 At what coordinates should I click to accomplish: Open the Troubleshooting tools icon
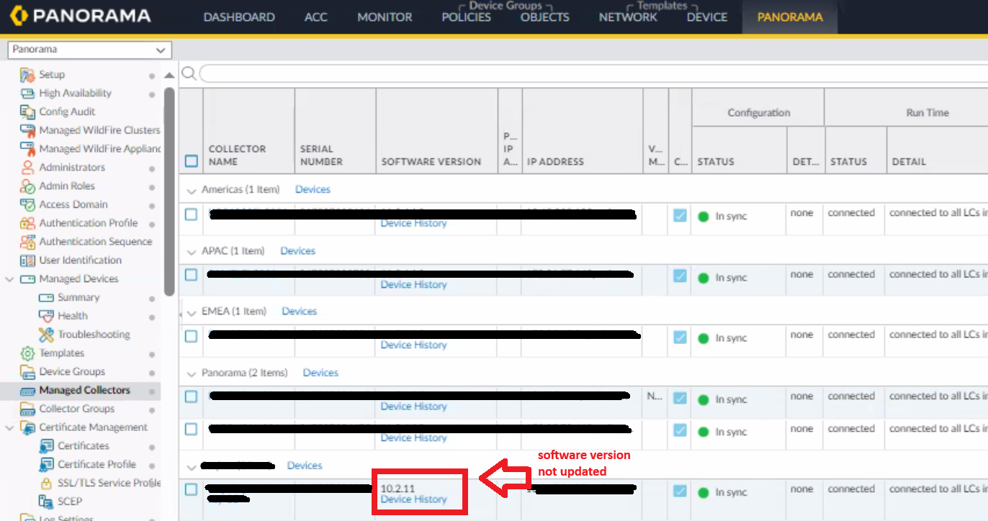tap(46, 335)
